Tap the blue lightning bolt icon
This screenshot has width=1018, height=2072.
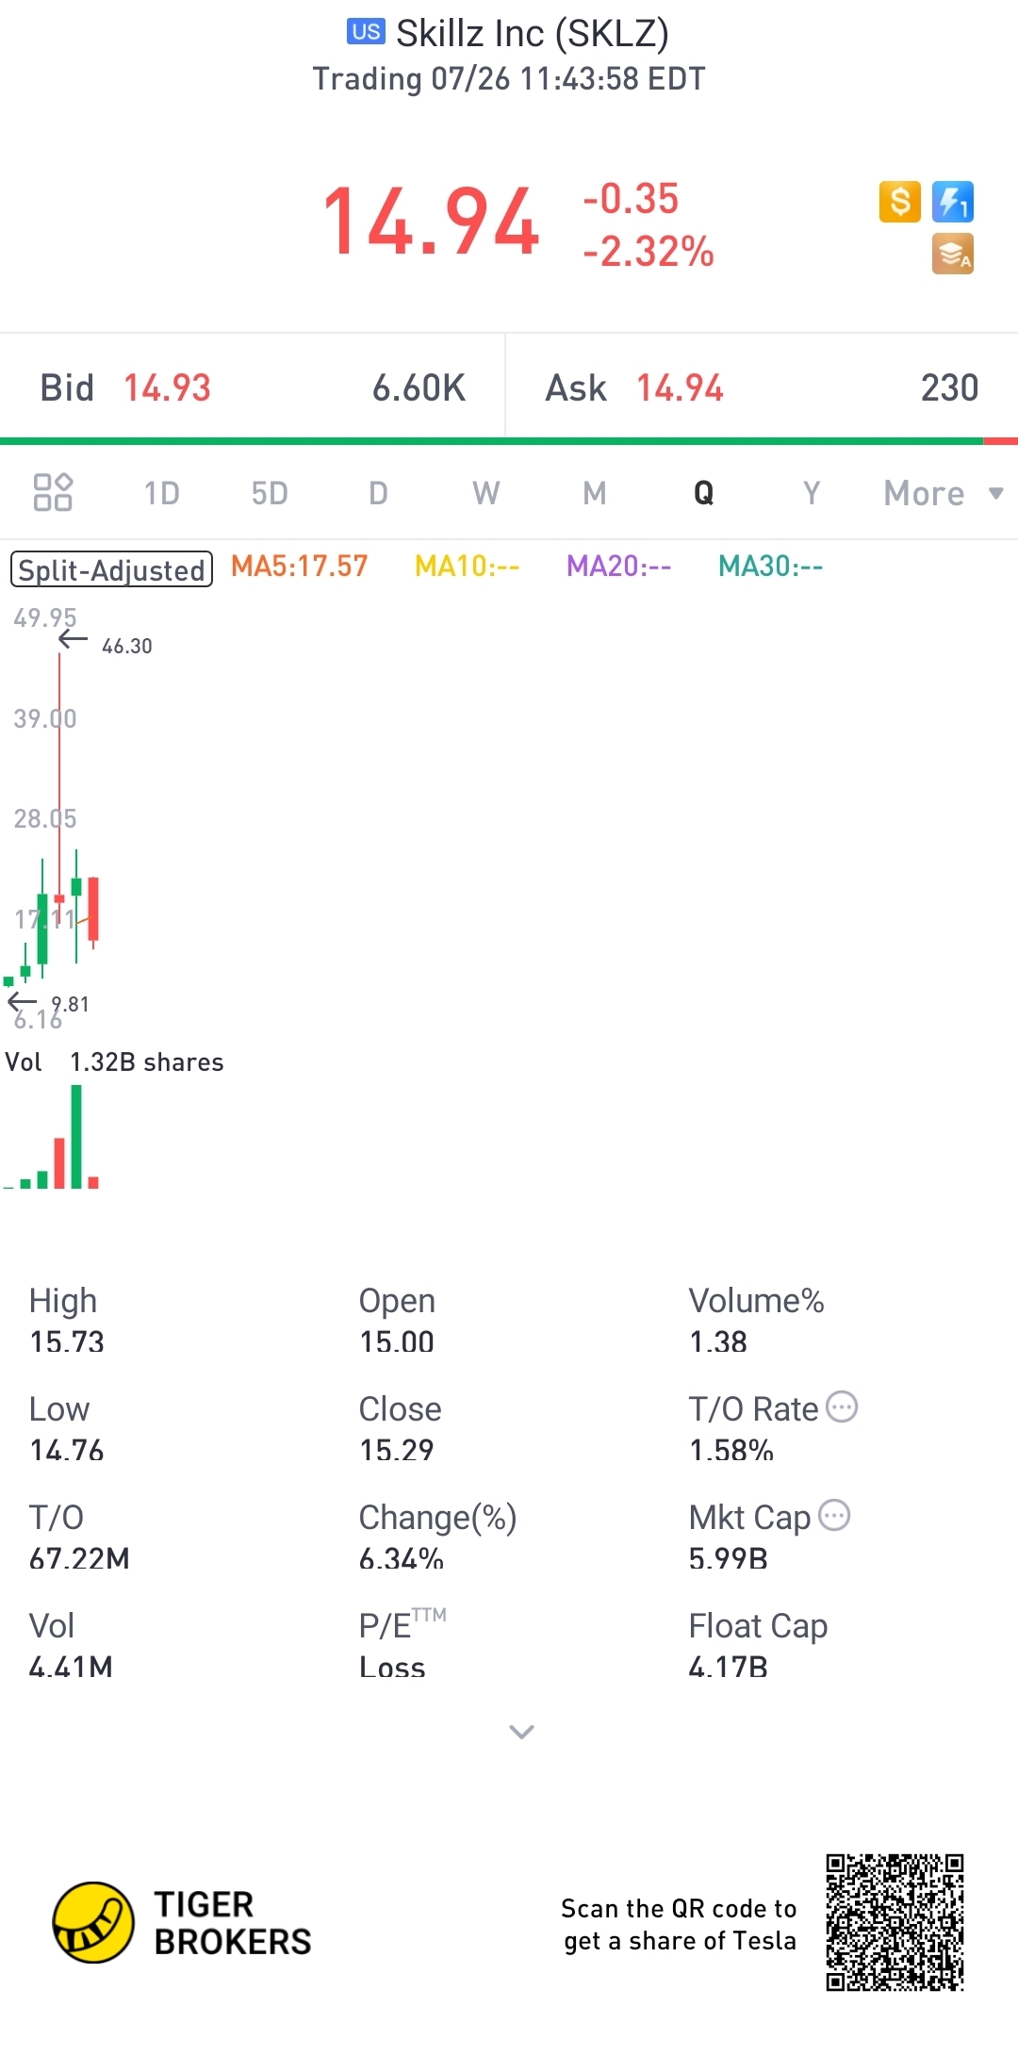pyautogui.click(x=952, y=202)
